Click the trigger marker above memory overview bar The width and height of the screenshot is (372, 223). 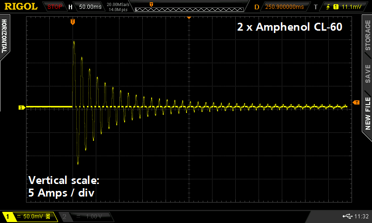coord(152,5)
